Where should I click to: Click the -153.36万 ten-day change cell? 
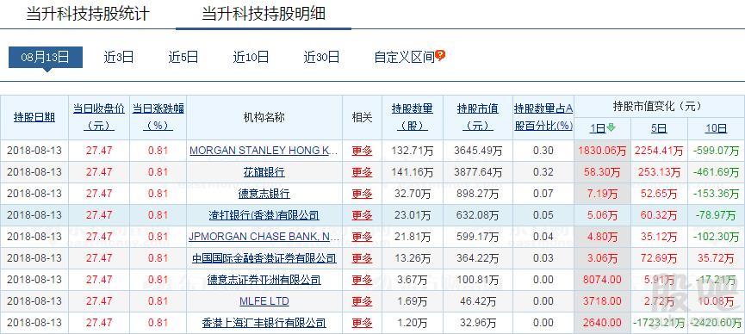(x=716, y=194)
